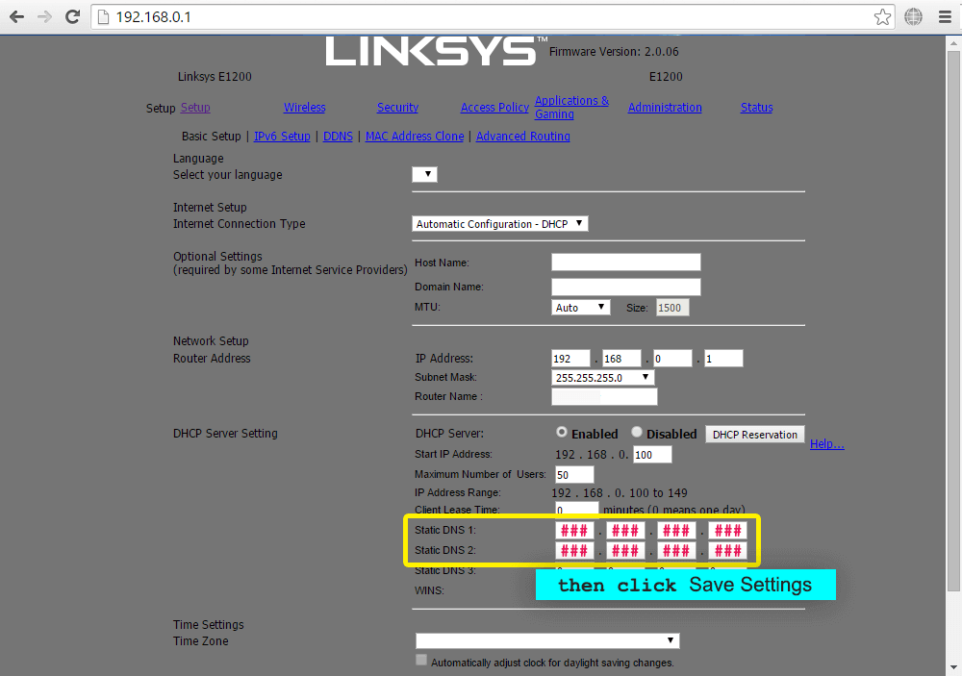Click the Setup tab link
This screenshot has height=676, width=962.
point(195,108)
